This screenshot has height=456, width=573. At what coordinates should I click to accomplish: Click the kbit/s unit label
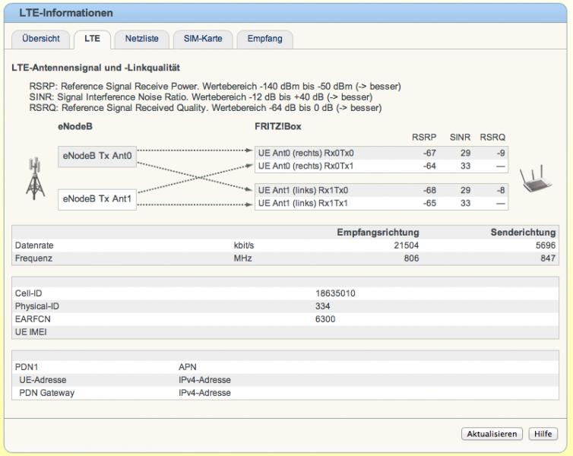tap(244, 245)
